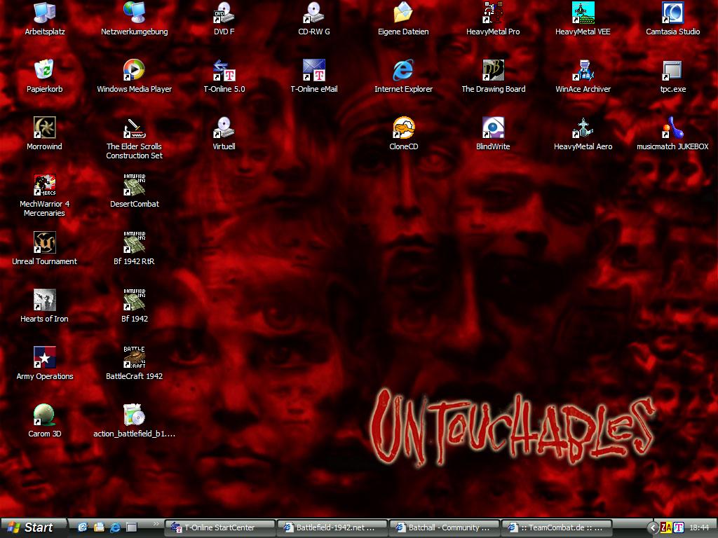The width and height of the screenshot is (718, 538).
Task: Select the Papierkorb recycle bin
Action: point(44,76)
